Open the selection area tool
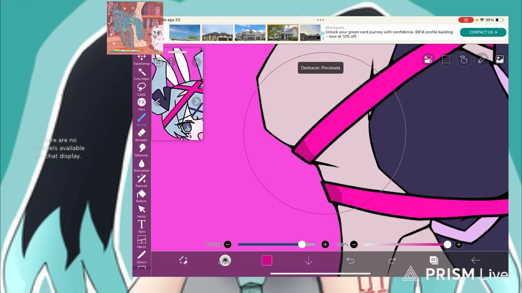This screenshot has height=293, width=522. [x=446, y=59]
